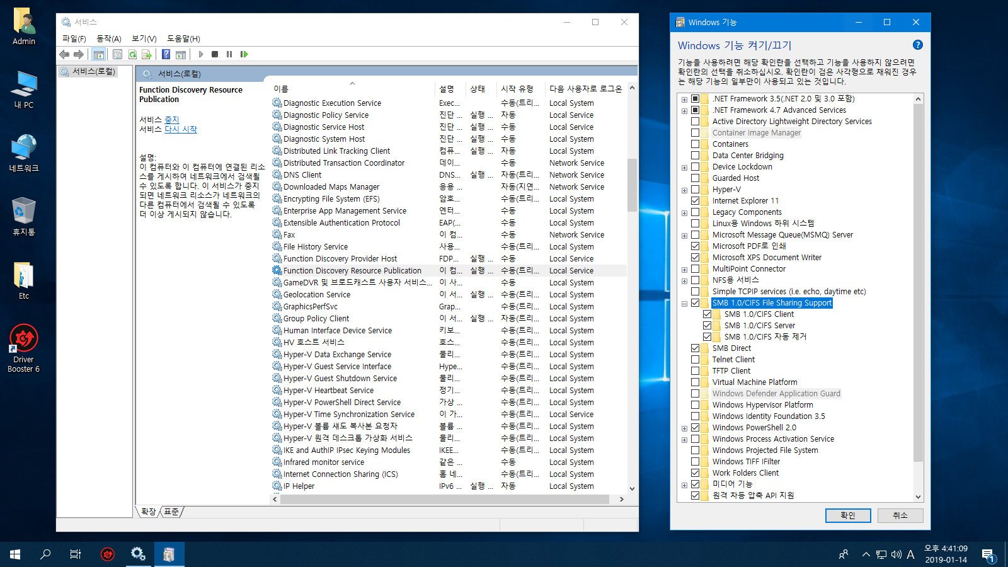Click the Windows 기능 list scrollbar thumb

coord(918,282)
